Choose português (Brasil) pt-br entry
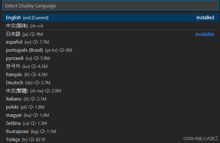Screen dimensions: 220x143 click(111, 50)
